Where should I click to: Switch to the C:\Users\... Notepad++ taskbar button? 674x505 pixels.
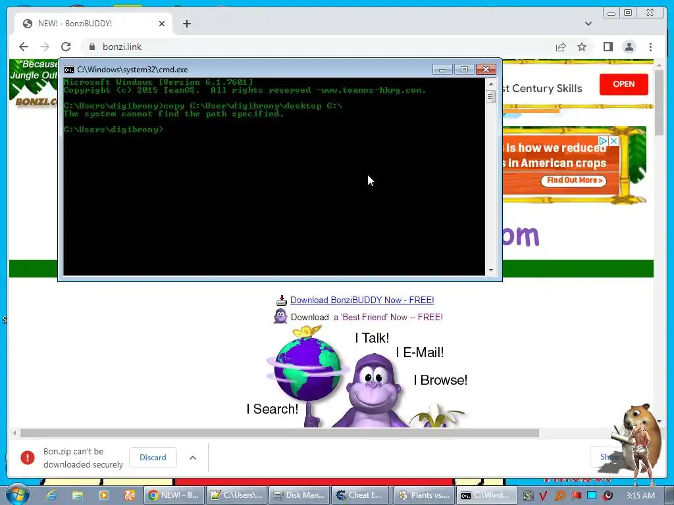(x=236, y=495)
